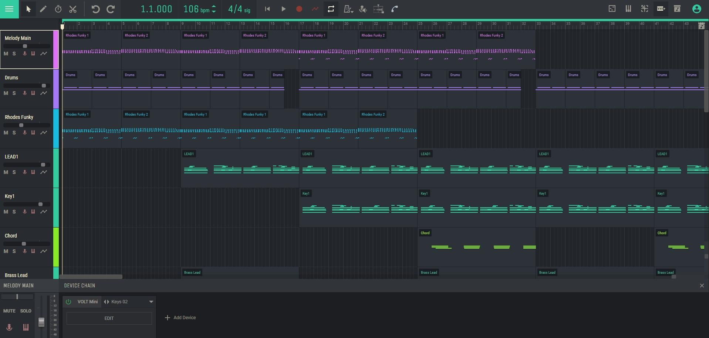The image size is (709, 338).
Task: Toggle VOLT Mini device power
Action: tap(68, 302)
